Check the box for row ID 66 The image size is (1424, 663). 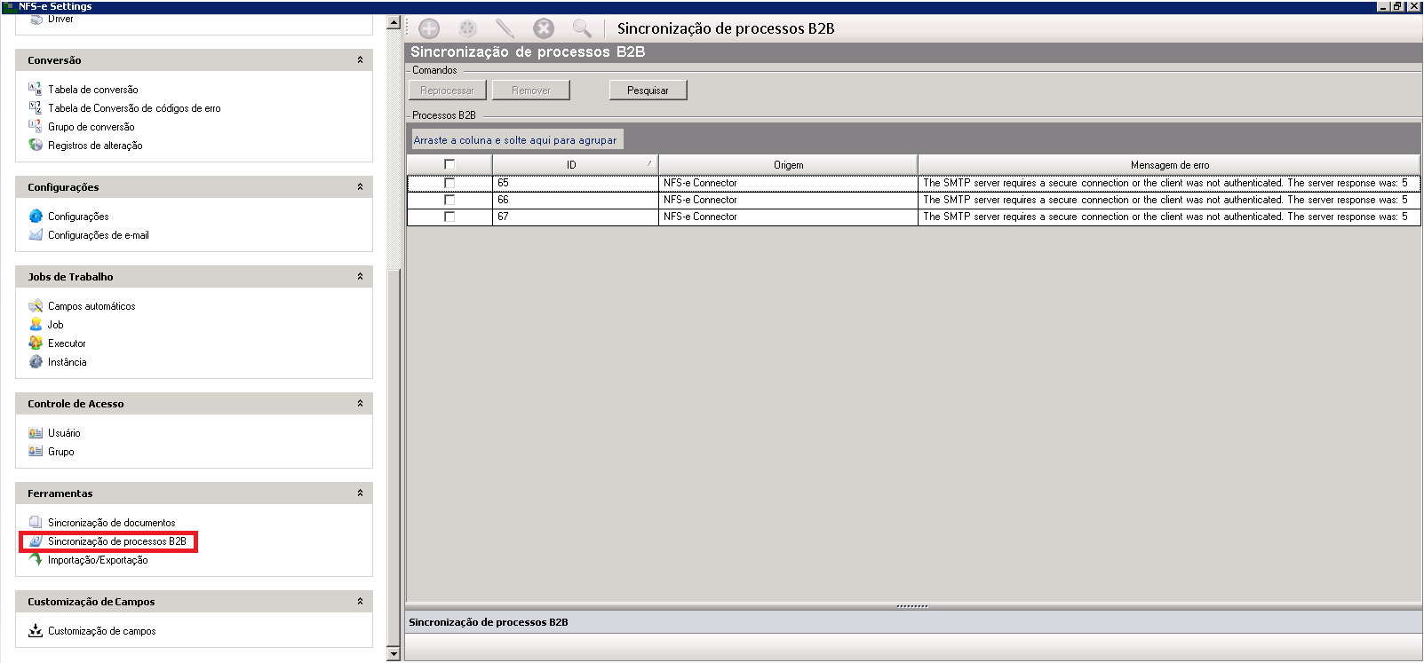point(449,200)
